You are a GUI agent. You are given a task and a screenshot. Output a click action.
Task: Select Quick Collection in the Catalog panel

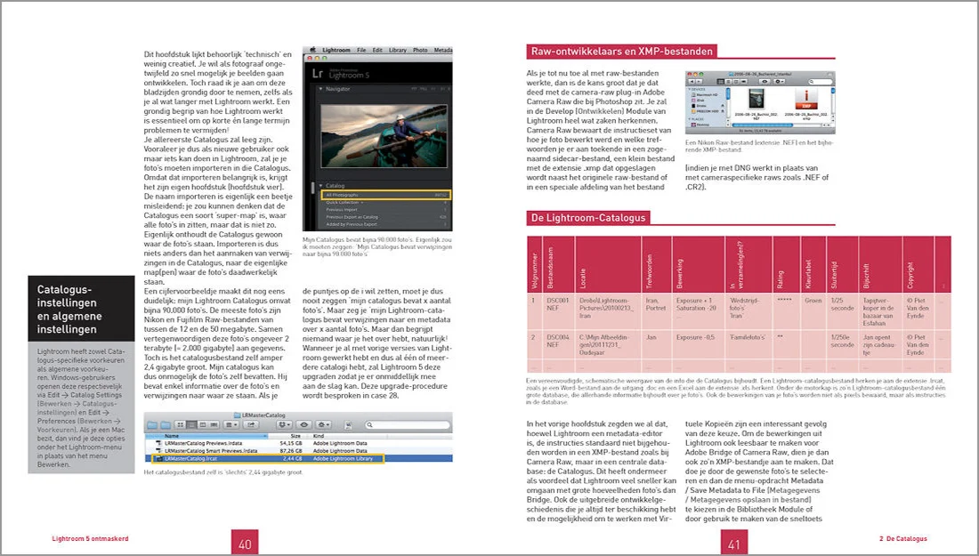click(x=385, y=202)
